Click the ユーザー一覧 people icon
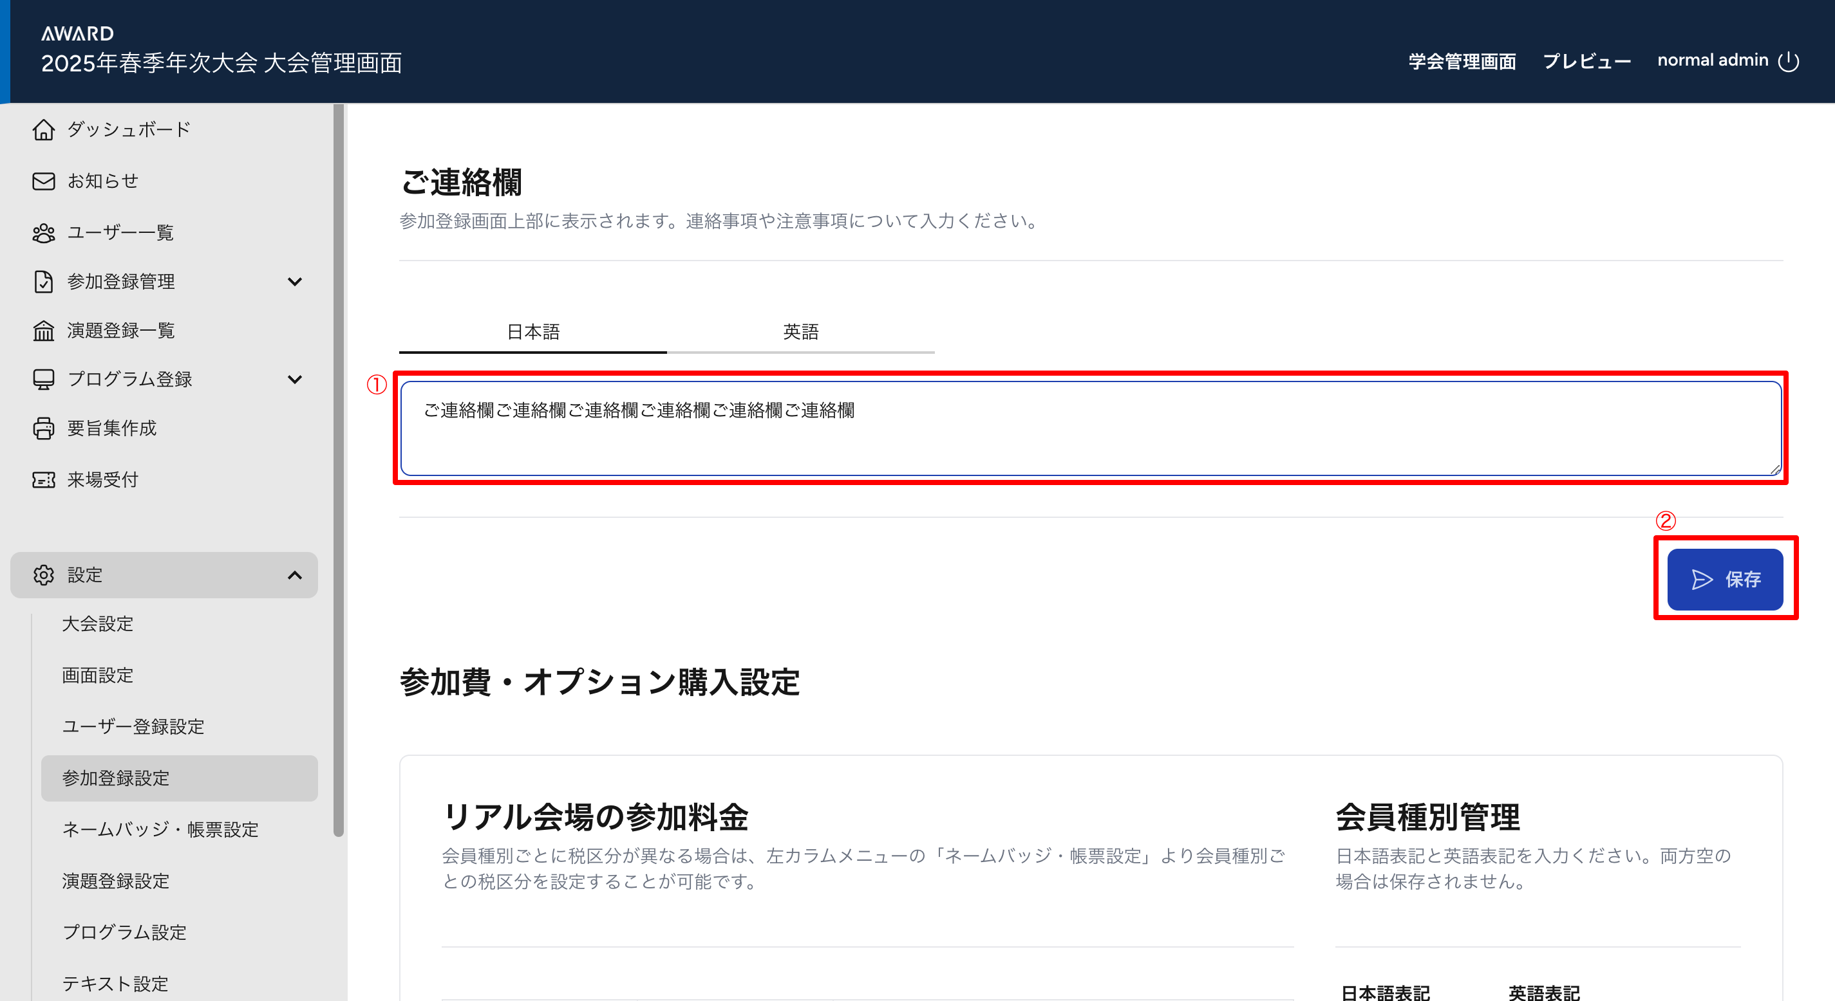The height and width of the screenshot is (1001, 1835). (43, 233)
